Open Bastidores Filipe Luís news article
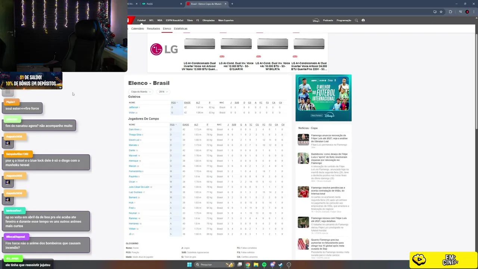478x269 pixels. click(329, 158)
